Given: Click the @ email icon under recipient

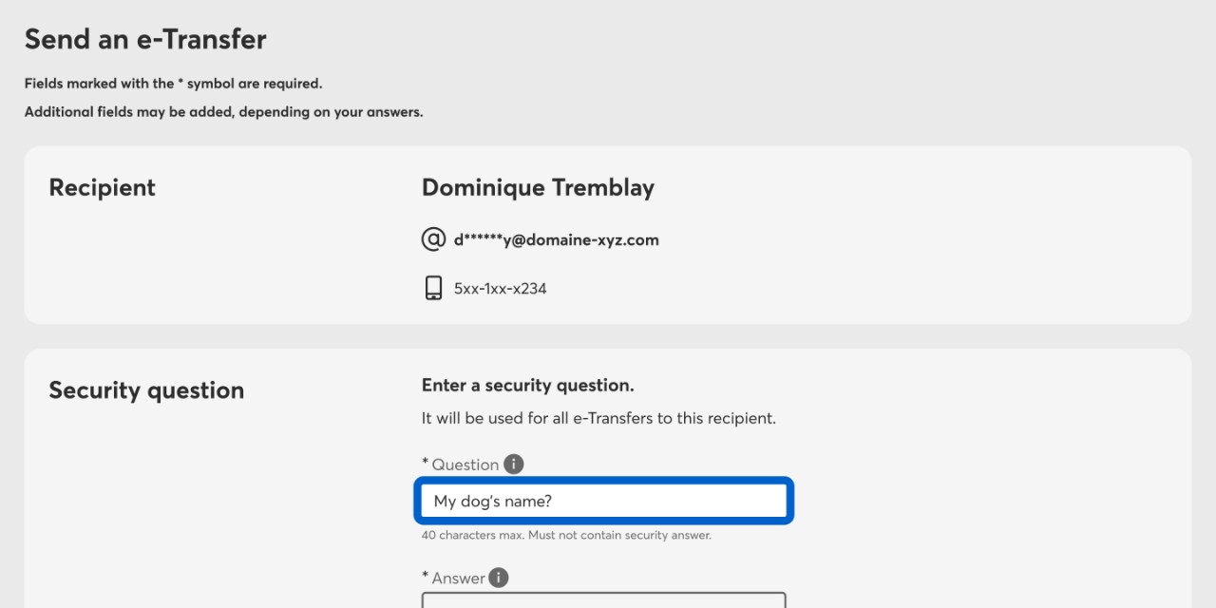Looking at the screenshot, I should (433, 239).
